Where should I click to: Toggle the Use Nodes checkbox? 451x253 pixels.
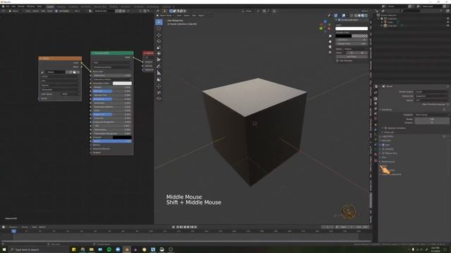tap(56, 11)
